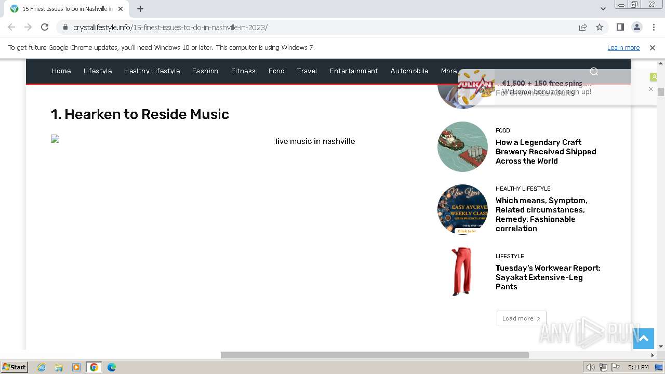Open a new browser tab
The image size is (665, 374).
pos(140,9)
